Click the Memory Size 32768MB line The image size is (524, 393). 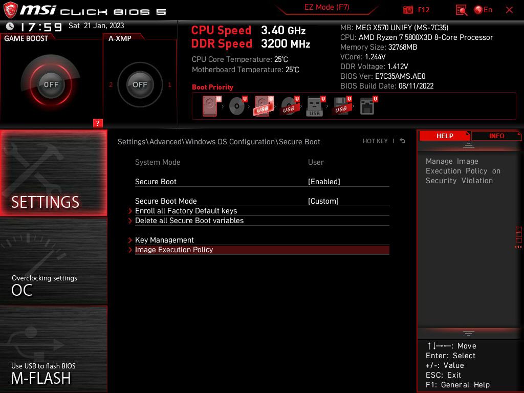pos(379,47)
